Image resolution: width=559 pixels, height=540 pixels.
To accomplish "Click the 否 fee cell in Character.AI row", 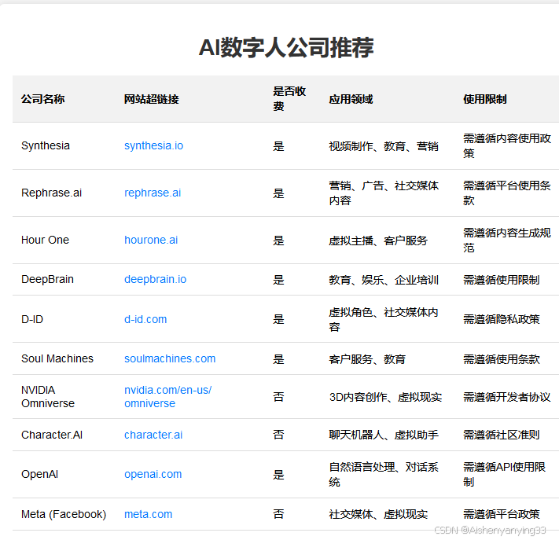I will (x=278, y=435).
